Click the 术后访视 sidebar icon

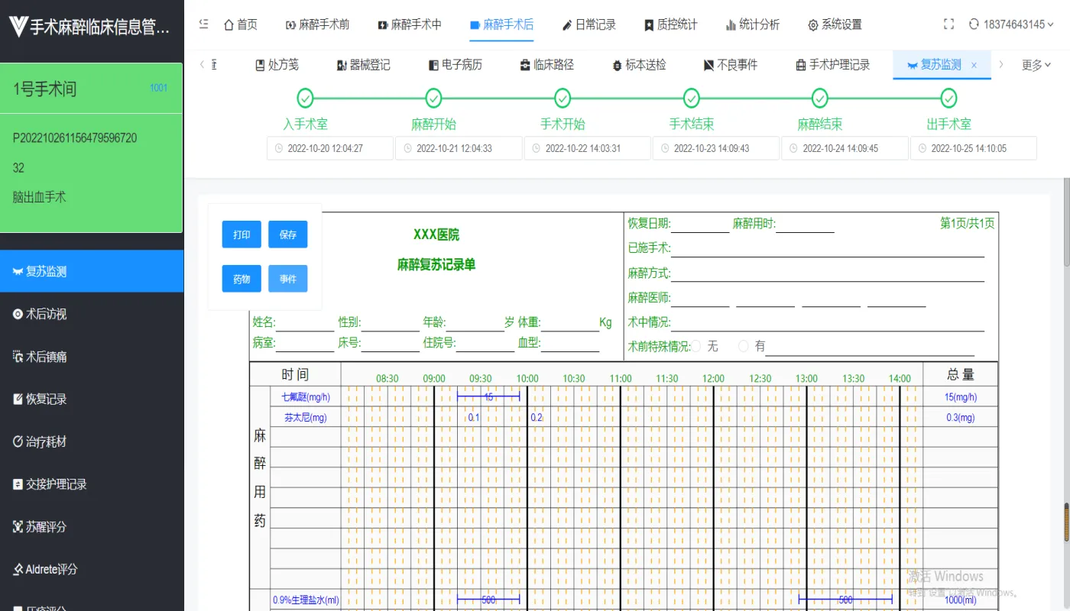pyautogui.click(x=18, y=314)
